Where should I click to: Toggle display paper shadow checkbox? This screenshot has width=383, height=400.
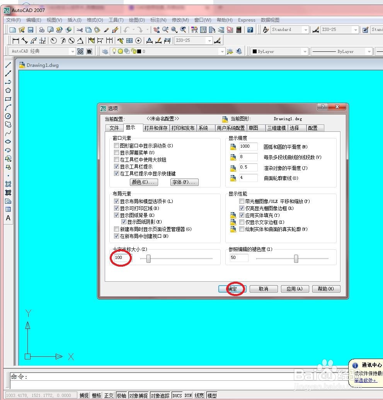124,222
